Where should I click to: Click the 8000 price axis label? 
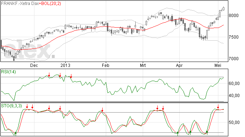pos(234,16)
